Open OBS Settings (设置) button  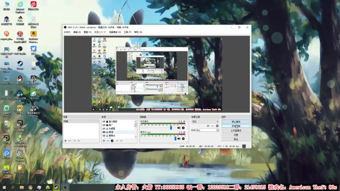point(236,135)
